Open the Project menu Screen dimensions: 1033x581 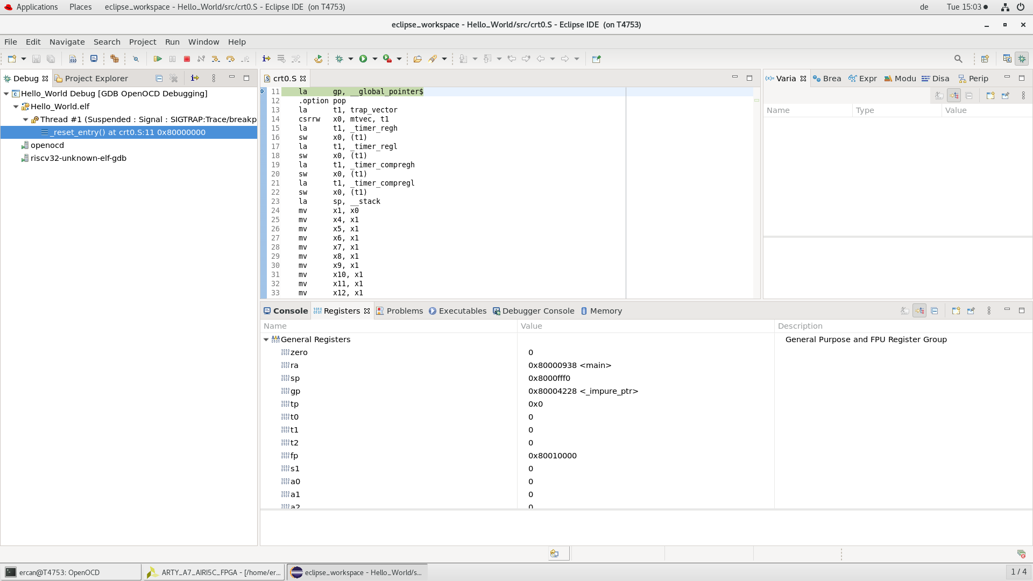click(x=143, y=42)
